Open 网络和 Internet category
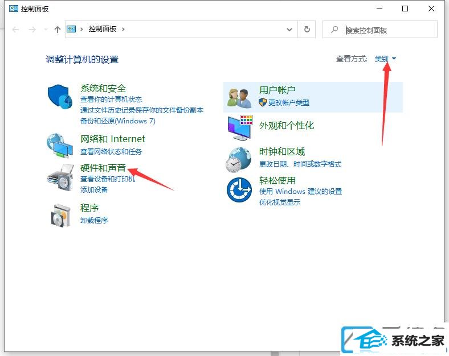This screenshot has height=356, width=449. [113, 139]
